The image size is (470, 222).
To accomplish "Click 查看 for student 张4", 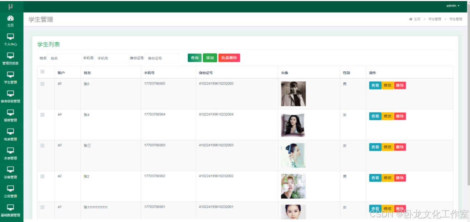I will coord(375,116).
